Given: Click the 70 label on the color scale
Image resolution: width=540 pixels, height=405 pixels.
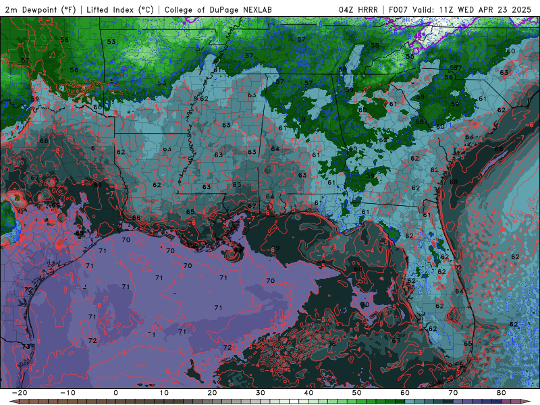Looking at the screenshot, I should [453, 393].
